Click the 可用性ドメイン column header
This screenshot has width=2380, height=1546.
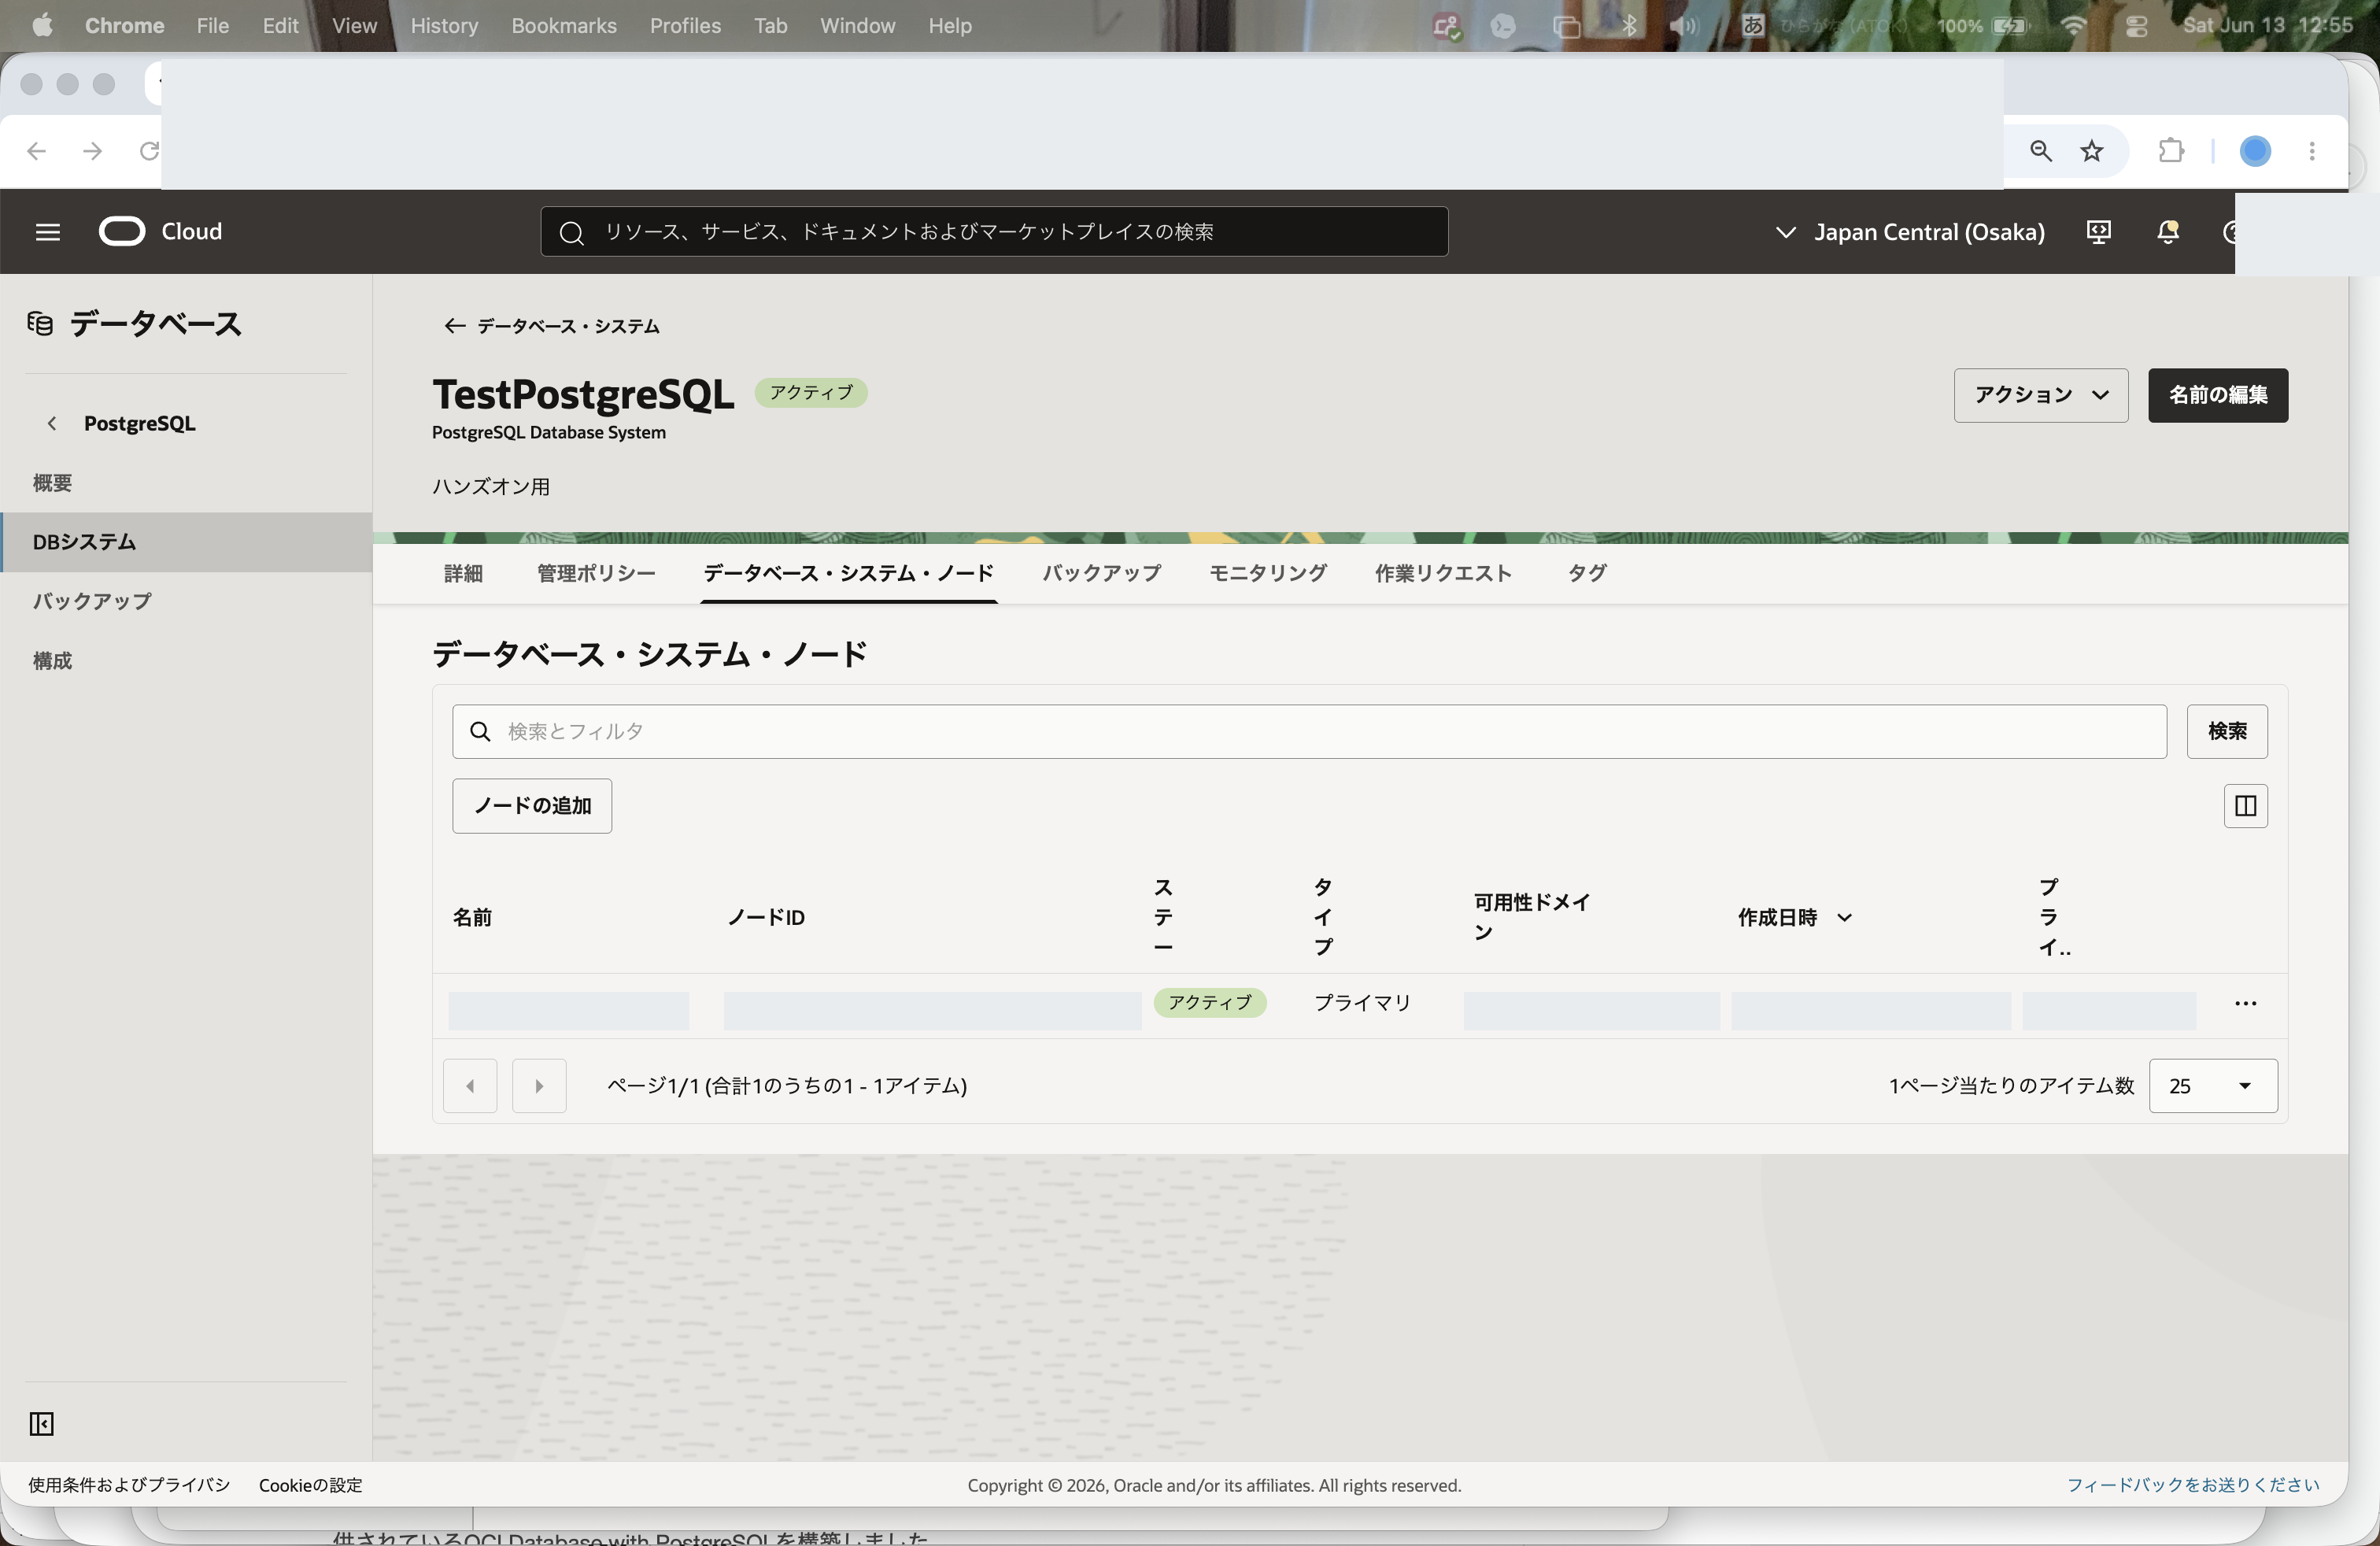coord(1531,917)
